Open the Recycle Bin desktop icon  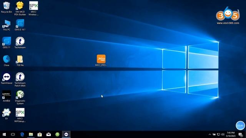tap(7, 7)
